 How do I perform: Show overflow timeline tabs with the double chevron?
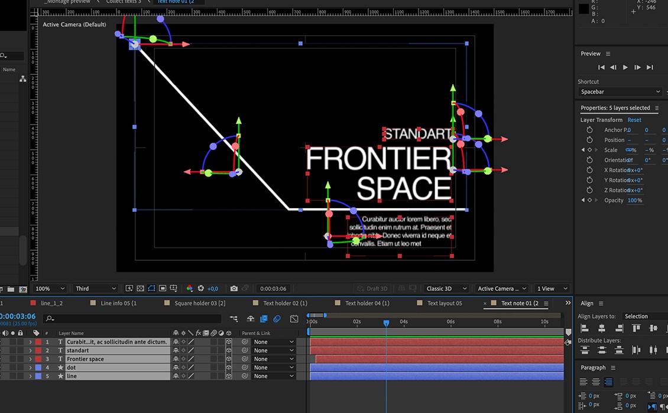[x=568, y=303]
